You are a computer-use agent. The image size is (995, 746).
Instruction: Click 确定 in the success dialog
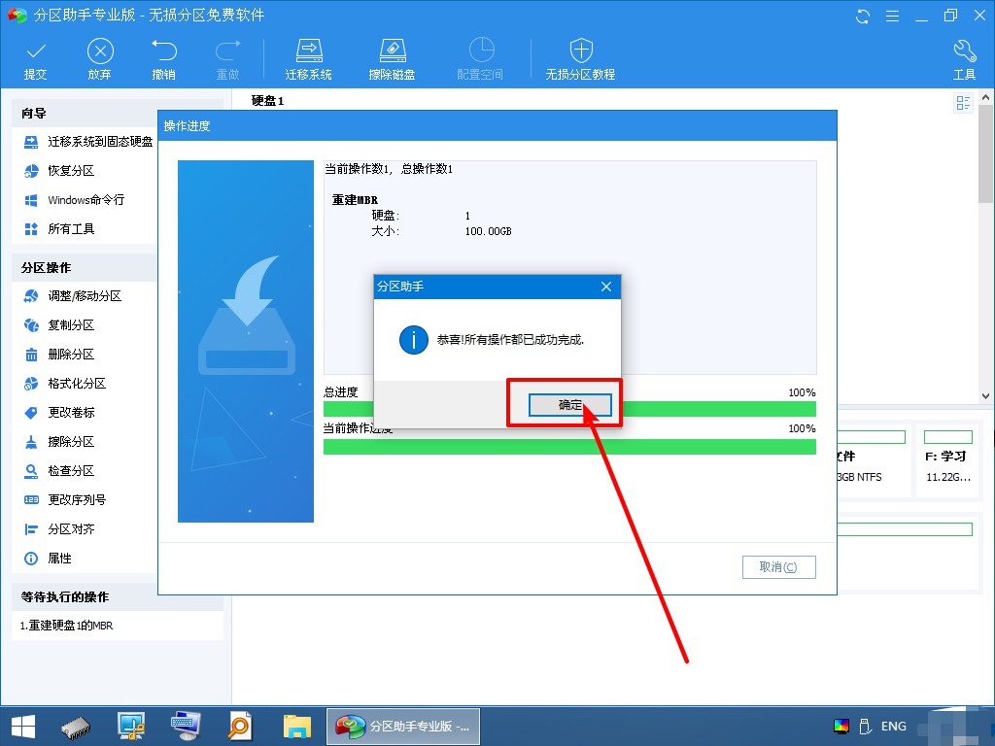(569, 405)
